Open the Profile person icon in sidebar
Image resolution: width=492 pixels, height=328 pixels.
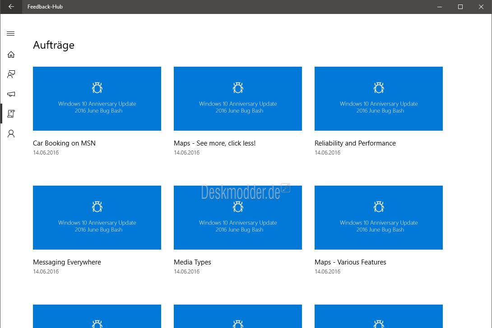tap(11, 134)
